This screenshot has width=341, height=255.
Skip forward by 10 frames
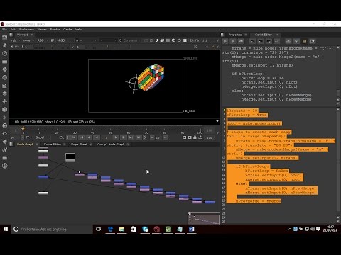pyautogui.click(x=166, y=137)
